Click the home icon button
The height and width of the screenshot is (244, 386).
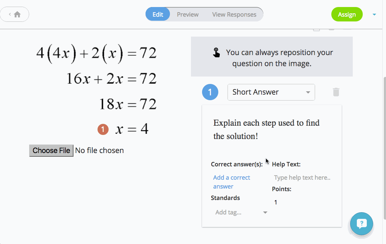[17, 14]
